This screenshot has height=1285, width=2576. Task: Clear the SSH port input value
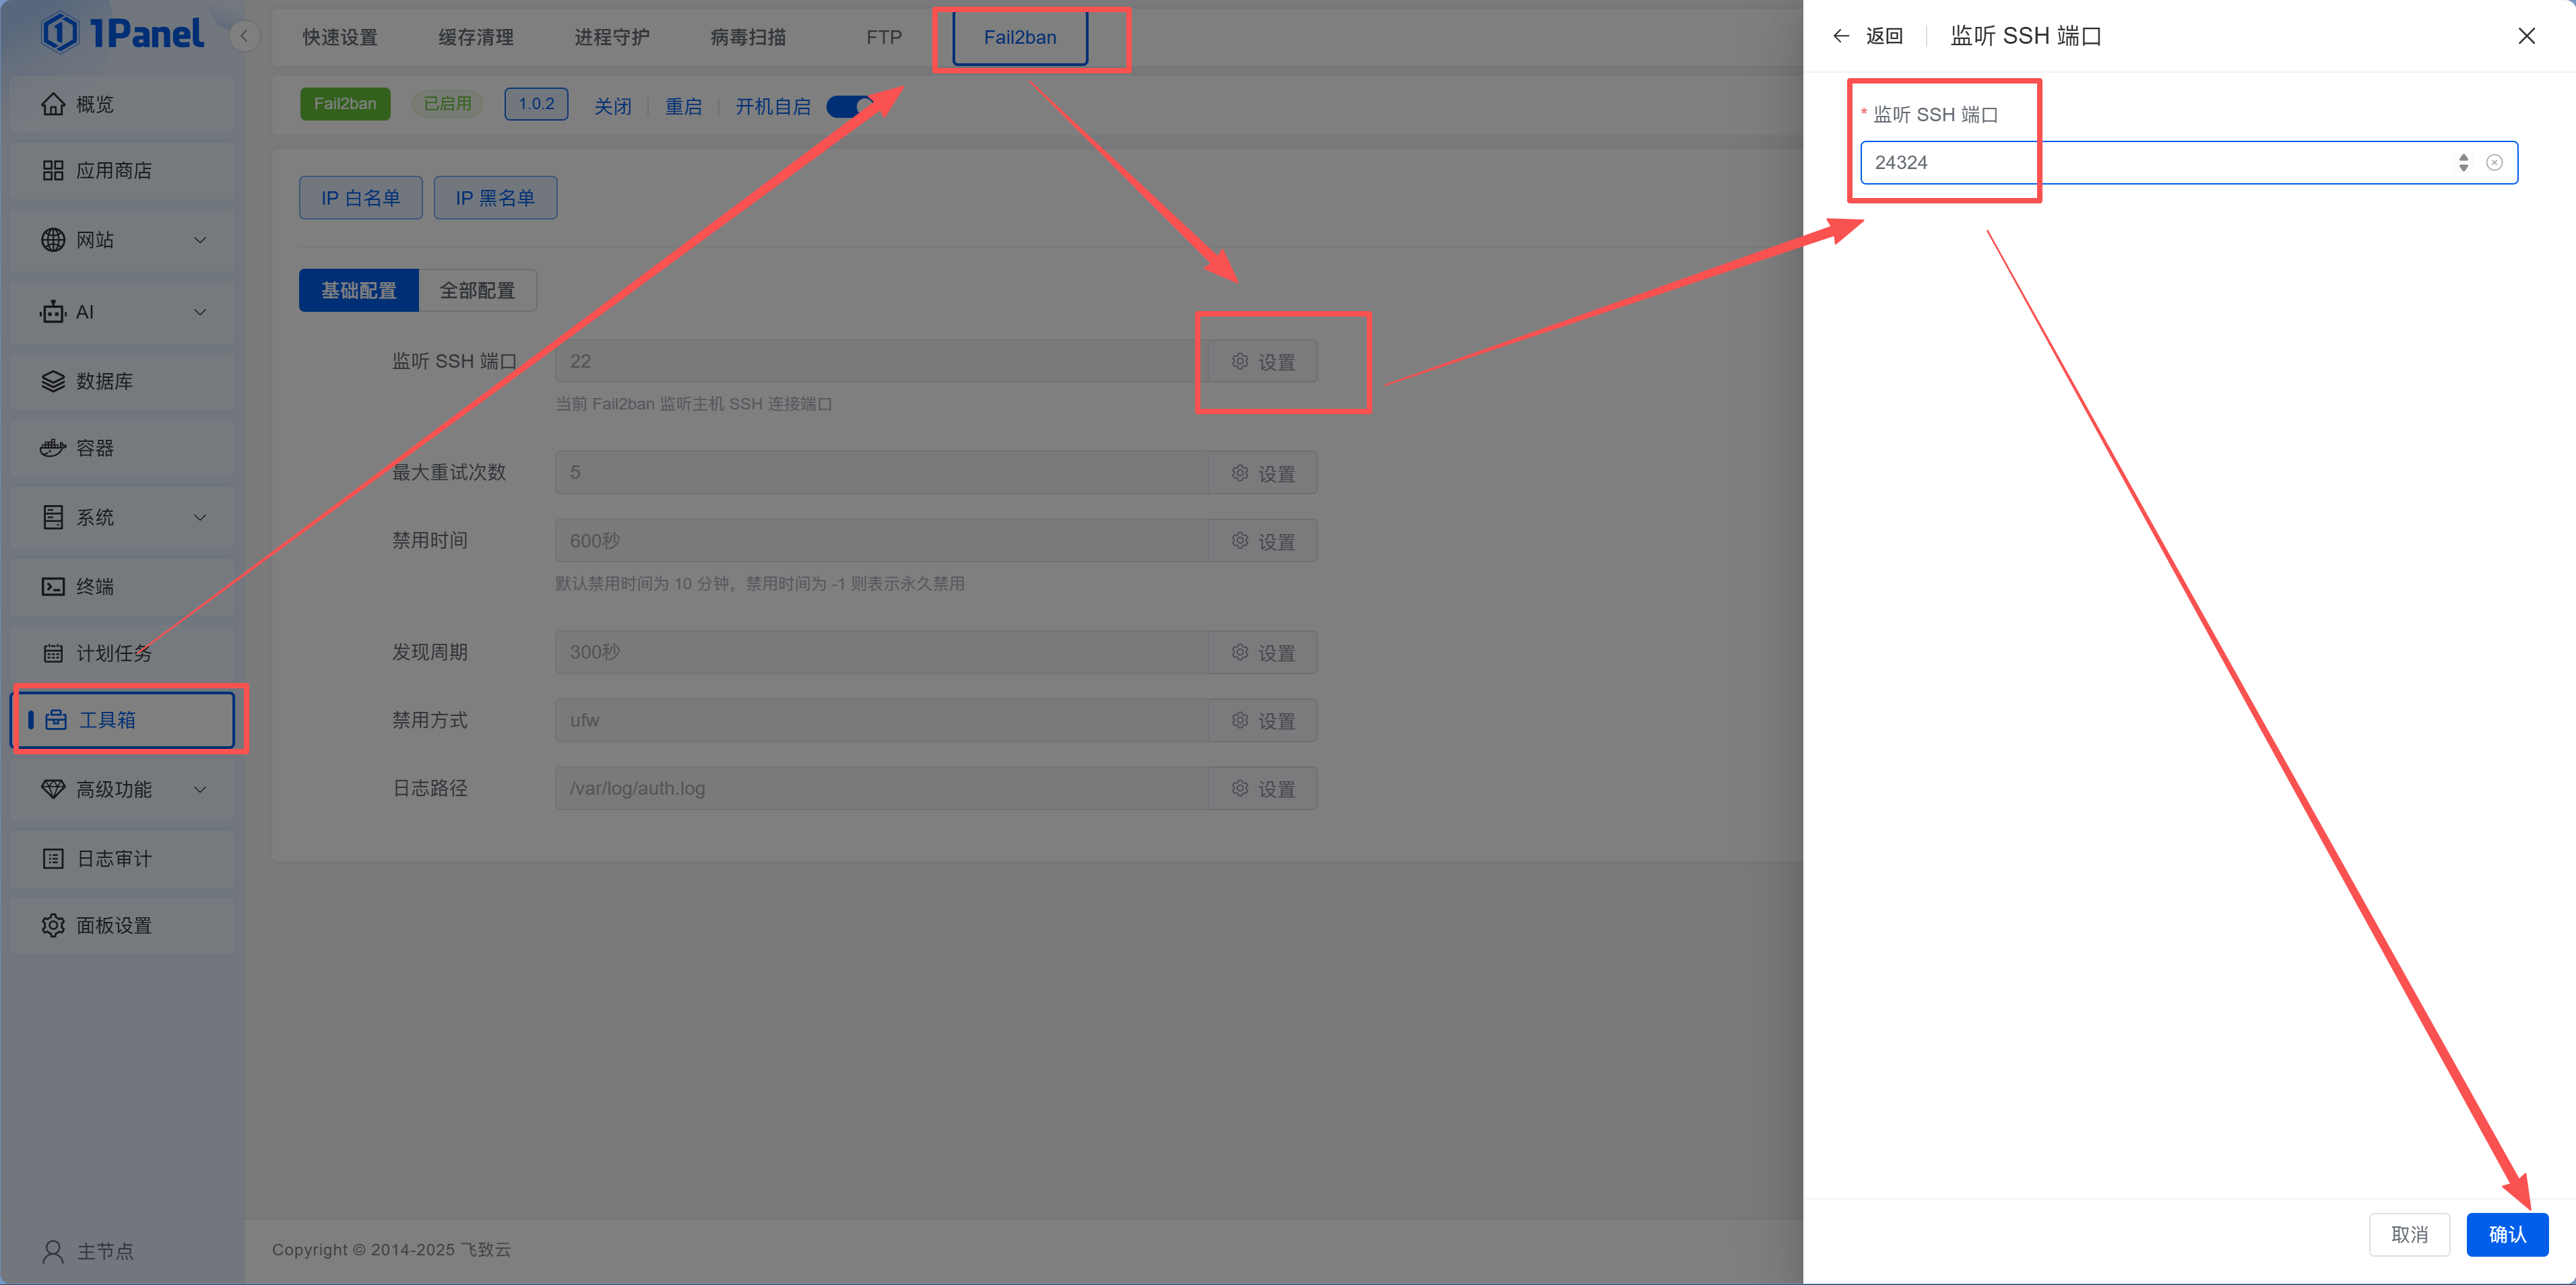[x=2495, y=162]
